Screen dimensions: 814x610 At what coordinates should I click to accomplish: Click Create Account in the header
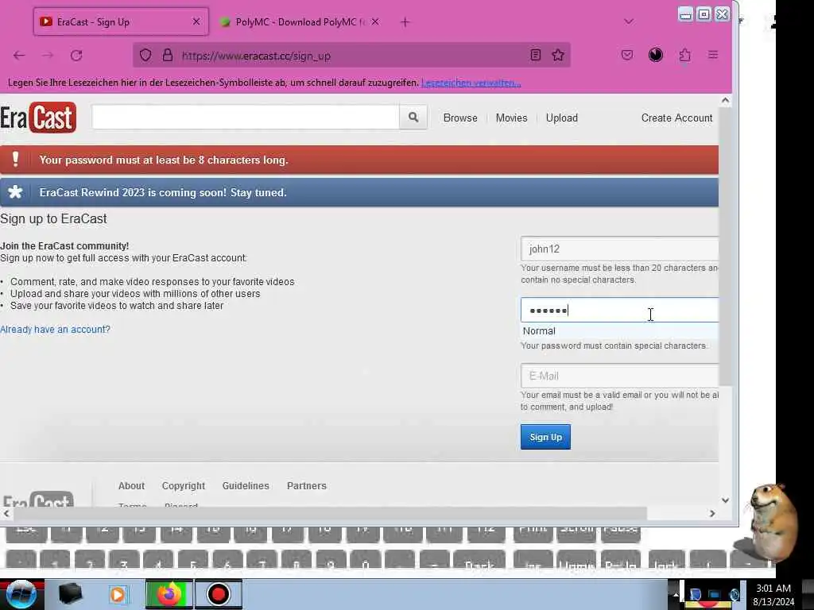coord(676,118)
